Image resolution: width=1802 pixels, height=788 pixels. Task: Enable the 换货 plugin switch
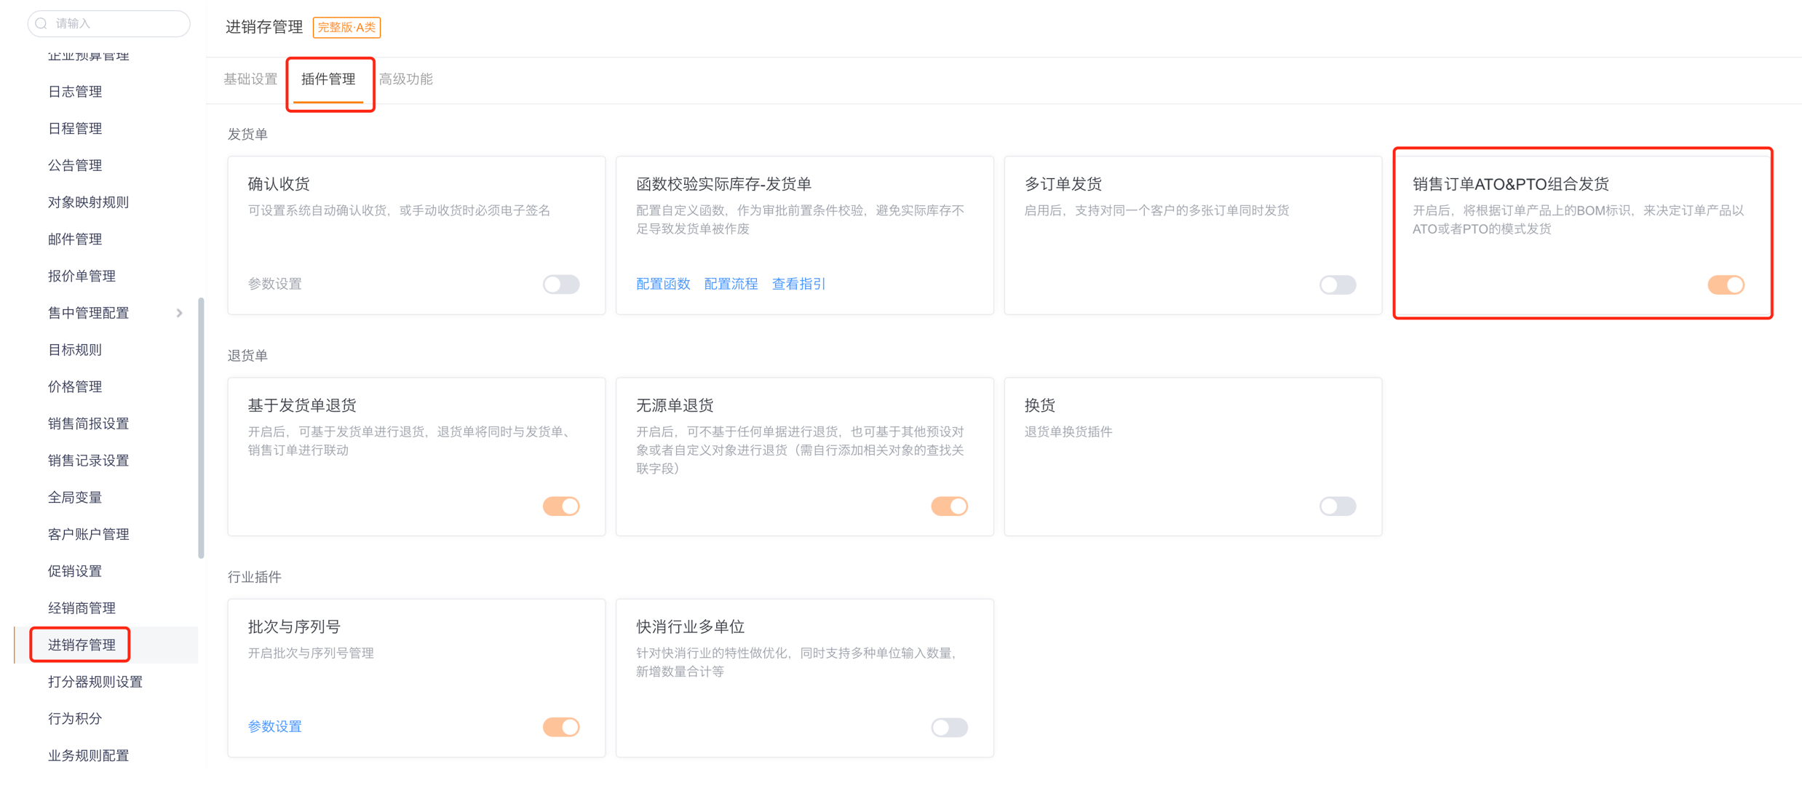(x=1337, y=506)
